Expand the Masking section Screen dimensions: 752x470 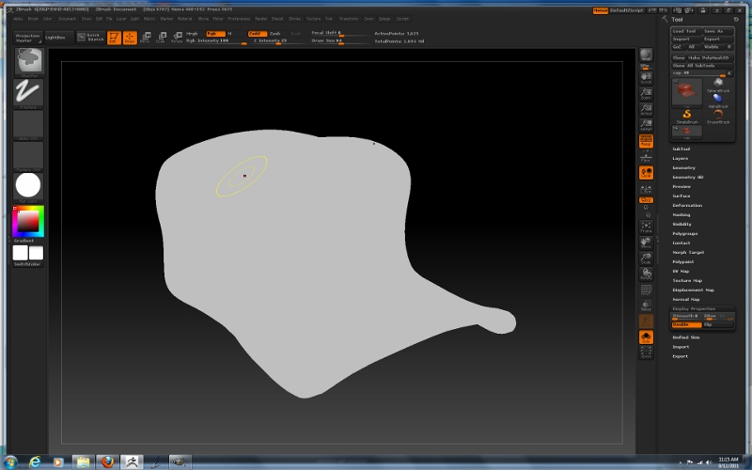(x=681, y=215)
